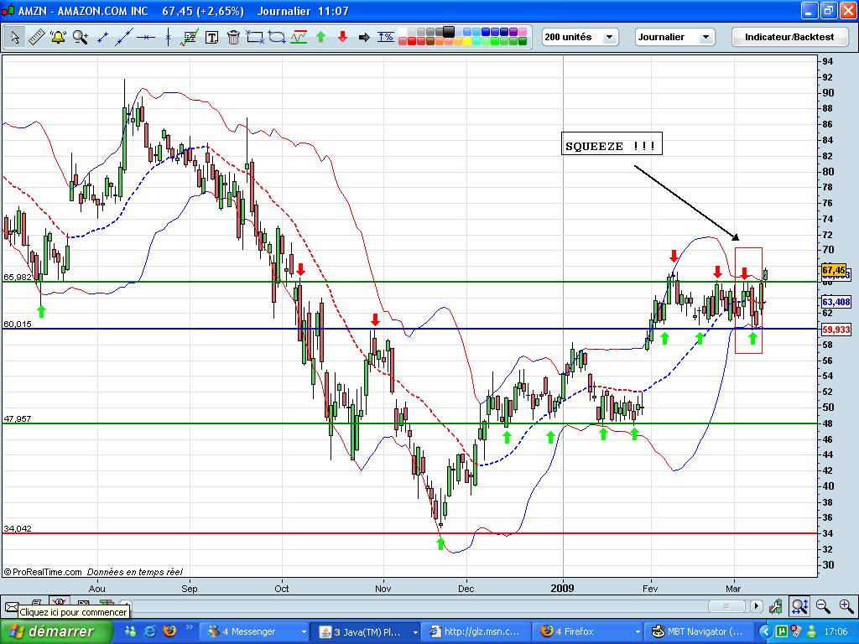Pick the bright red color swatch
Viewport: 859px width, 644px height.
point(412,41)
